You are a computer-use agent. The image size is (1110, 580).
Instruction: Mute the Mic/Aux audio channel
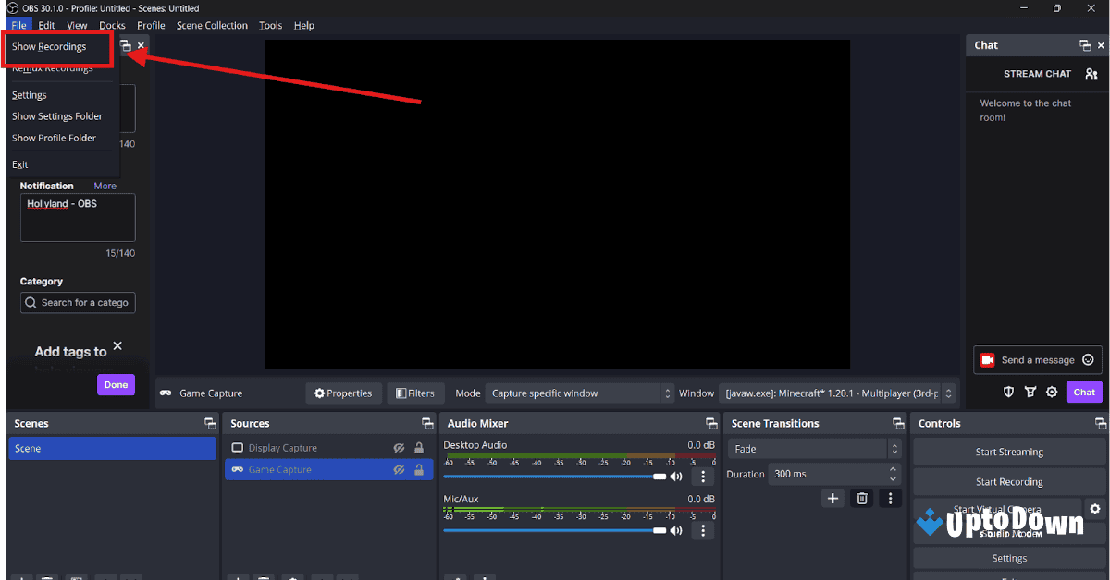pos(676,529)
